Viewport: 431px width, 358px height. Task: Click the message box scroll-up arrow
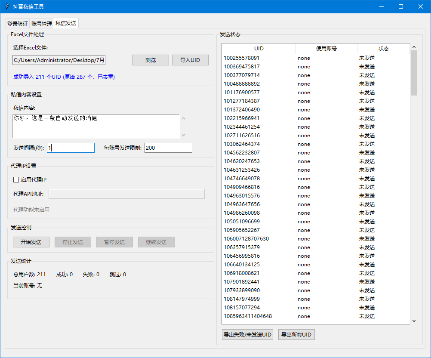(x=184, y=118)
